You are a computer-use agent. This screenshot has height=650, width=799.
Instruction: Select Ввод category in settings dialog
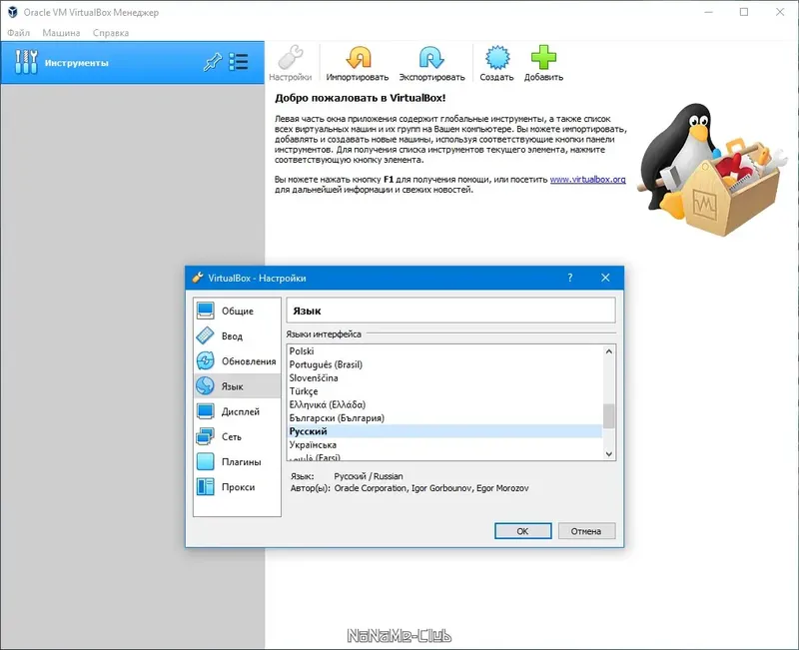(x=237, y=336)
